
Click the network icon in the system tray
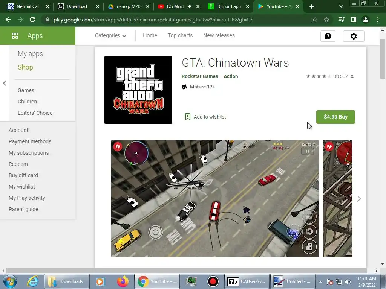[x=339, y=282]
